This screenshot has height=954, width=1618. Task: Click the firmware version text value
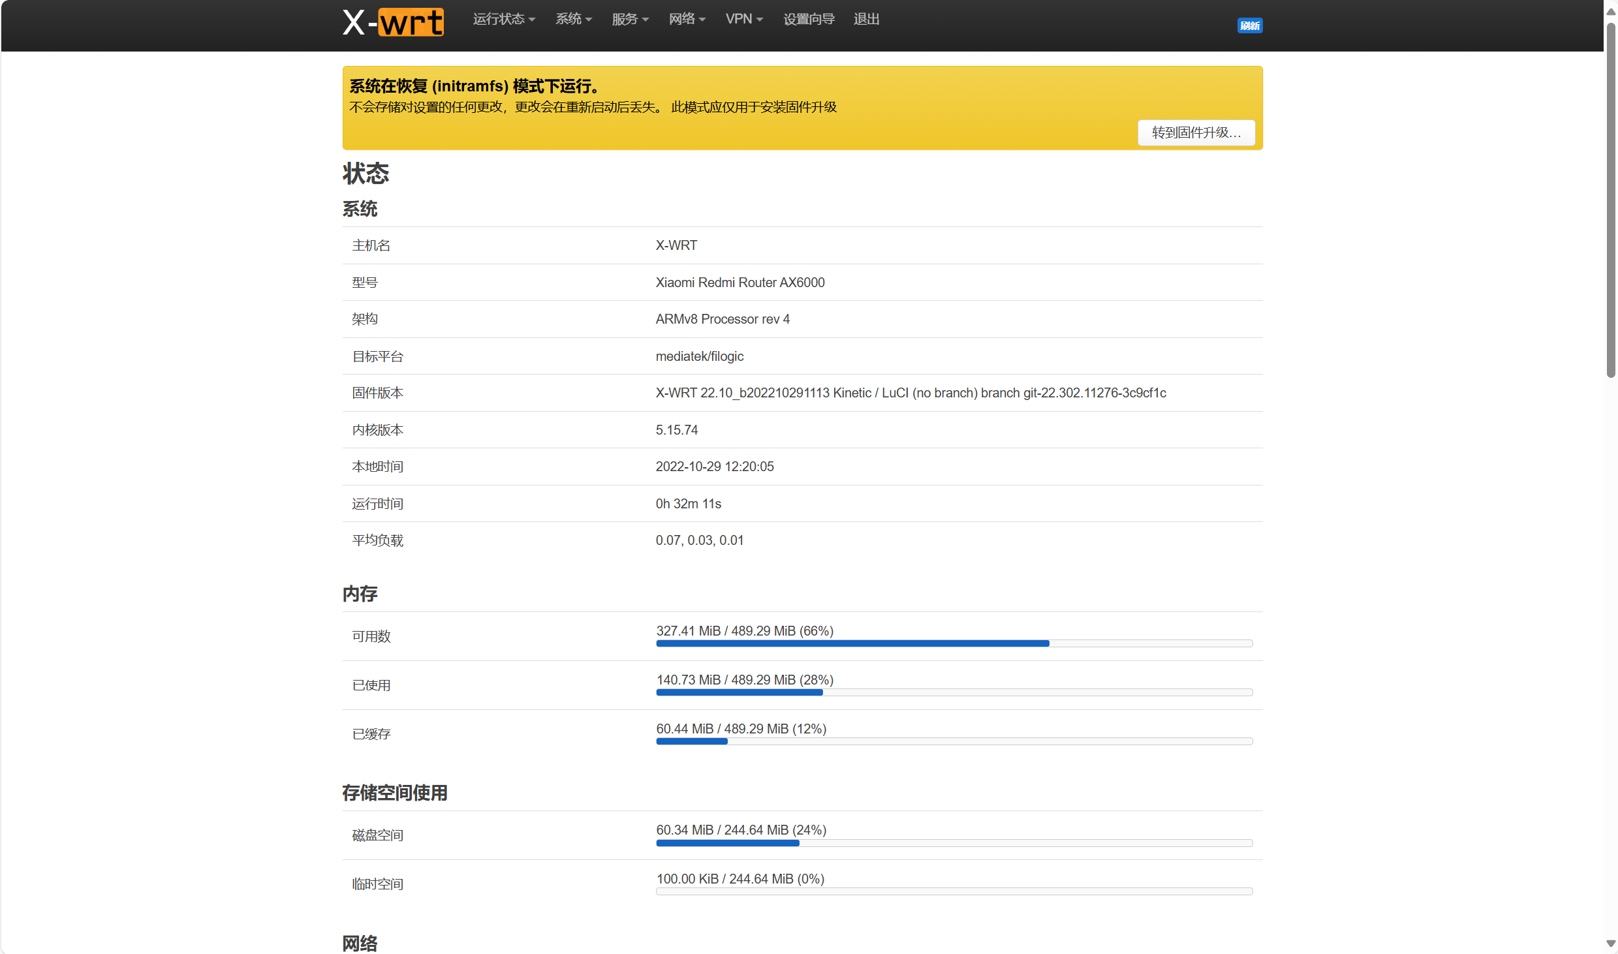910,393
